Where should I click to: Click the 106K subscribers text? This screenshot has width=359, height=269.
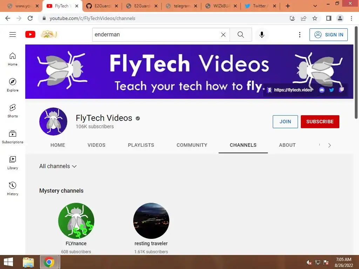coord(95,126)
